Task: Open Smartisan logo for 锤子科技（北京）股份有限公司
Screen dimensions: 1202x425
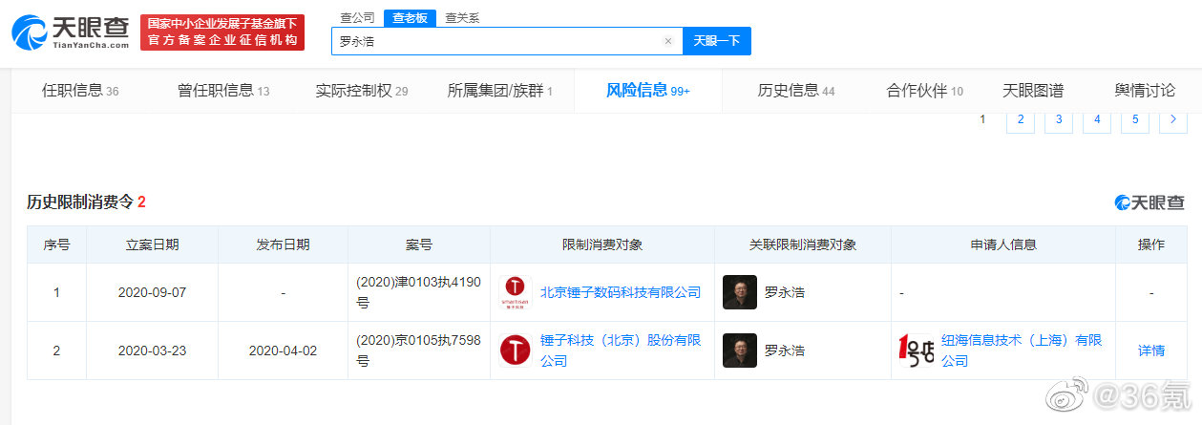Action: pos(516,351)
